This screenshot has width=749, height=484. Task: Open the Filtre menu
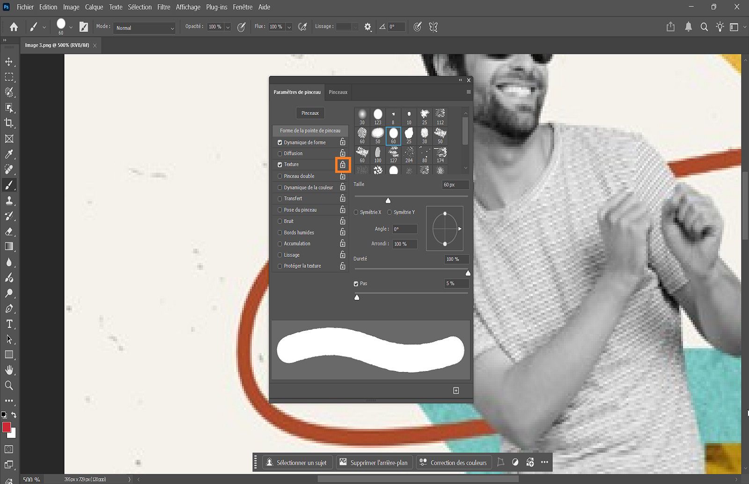[163, 7]
